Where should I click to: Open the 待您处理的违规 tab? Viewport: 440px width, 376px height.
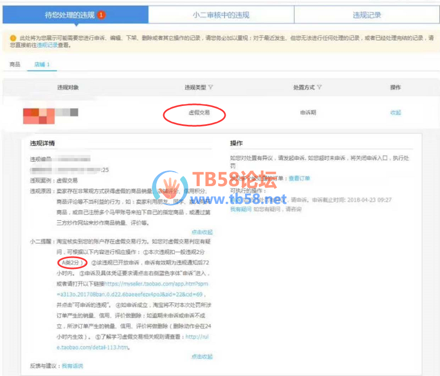click(75, 15)
